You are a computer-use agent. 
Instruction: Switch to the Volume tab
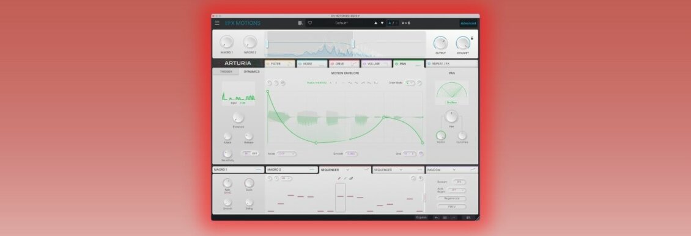tap(376, 63)
